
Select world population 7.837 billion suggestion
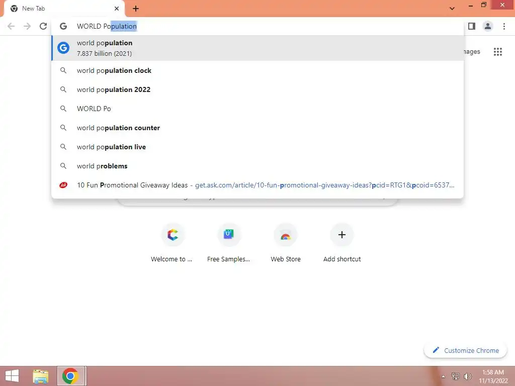coord(257,48)
